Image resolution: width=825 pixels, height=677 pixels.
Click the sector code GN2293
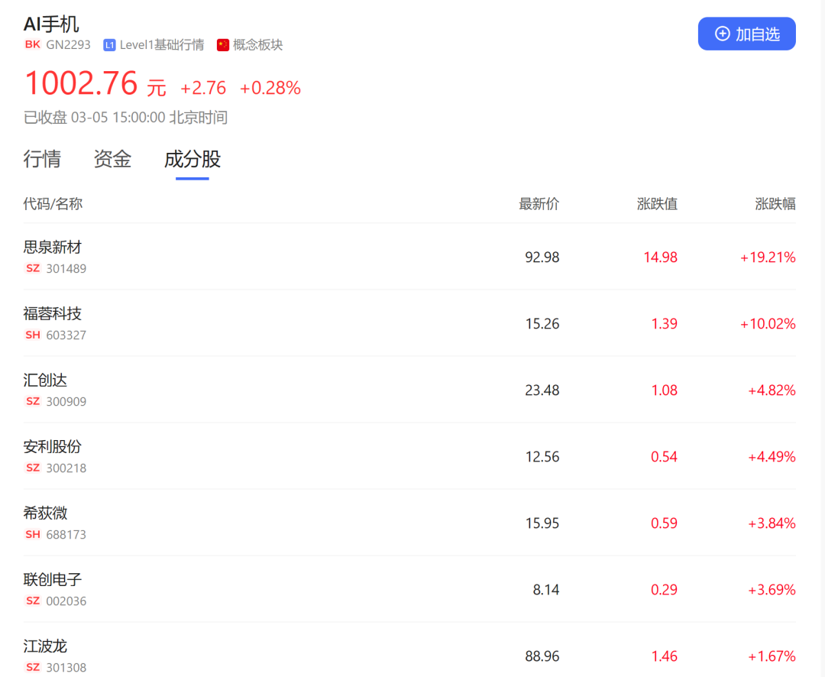click(x=69, y=45)
